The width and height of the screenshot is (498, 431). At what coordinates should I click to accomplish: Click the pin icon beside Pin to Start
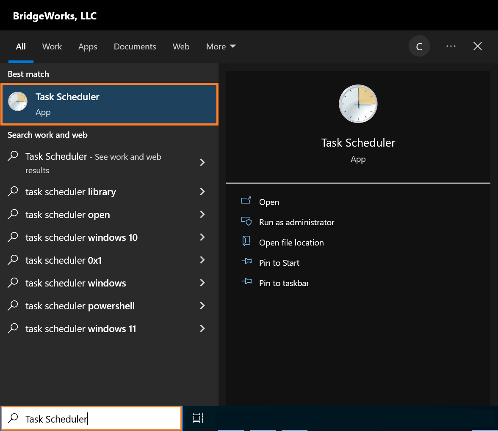[246, 261]
